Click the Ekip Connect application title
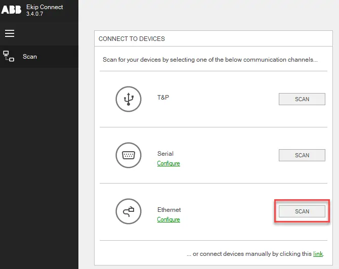Image resolution: width=339 pixels, height=269 pixels. [x=45, y=8]
